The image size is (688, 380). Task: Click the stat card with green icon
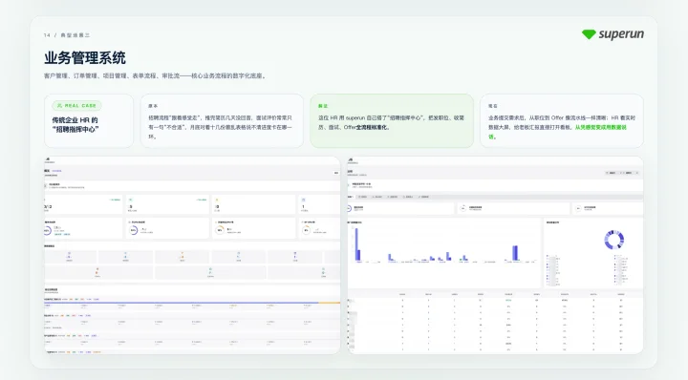(167, 204)
